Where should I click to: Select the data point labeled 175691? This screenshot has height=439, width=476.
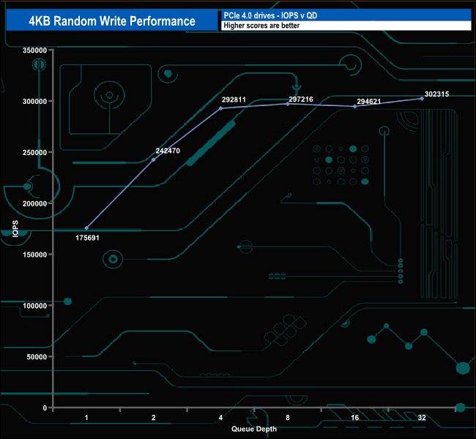pos(86,228)
